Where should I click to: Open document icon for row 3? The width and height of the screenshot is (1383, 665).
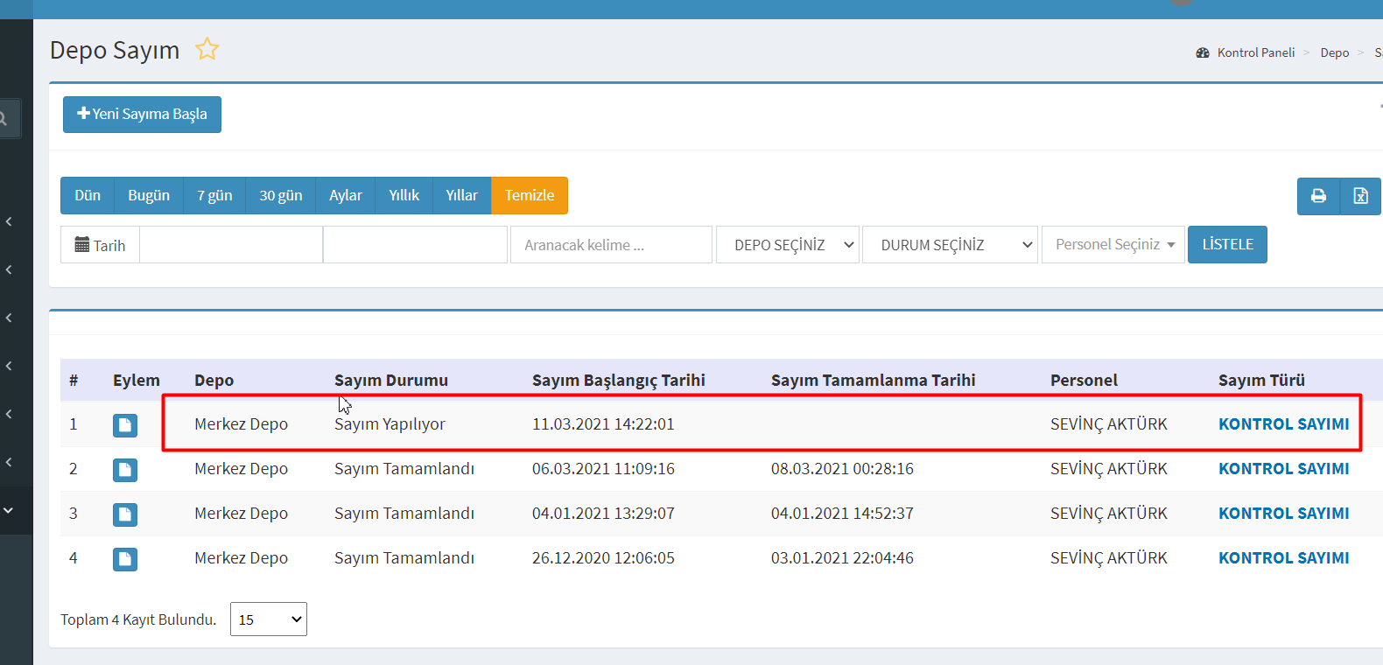[125, 514]
